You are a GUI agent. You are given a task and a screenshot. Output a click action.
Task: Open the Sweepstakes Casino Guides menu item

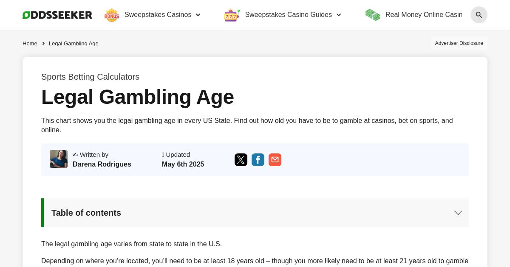(288, 15)
